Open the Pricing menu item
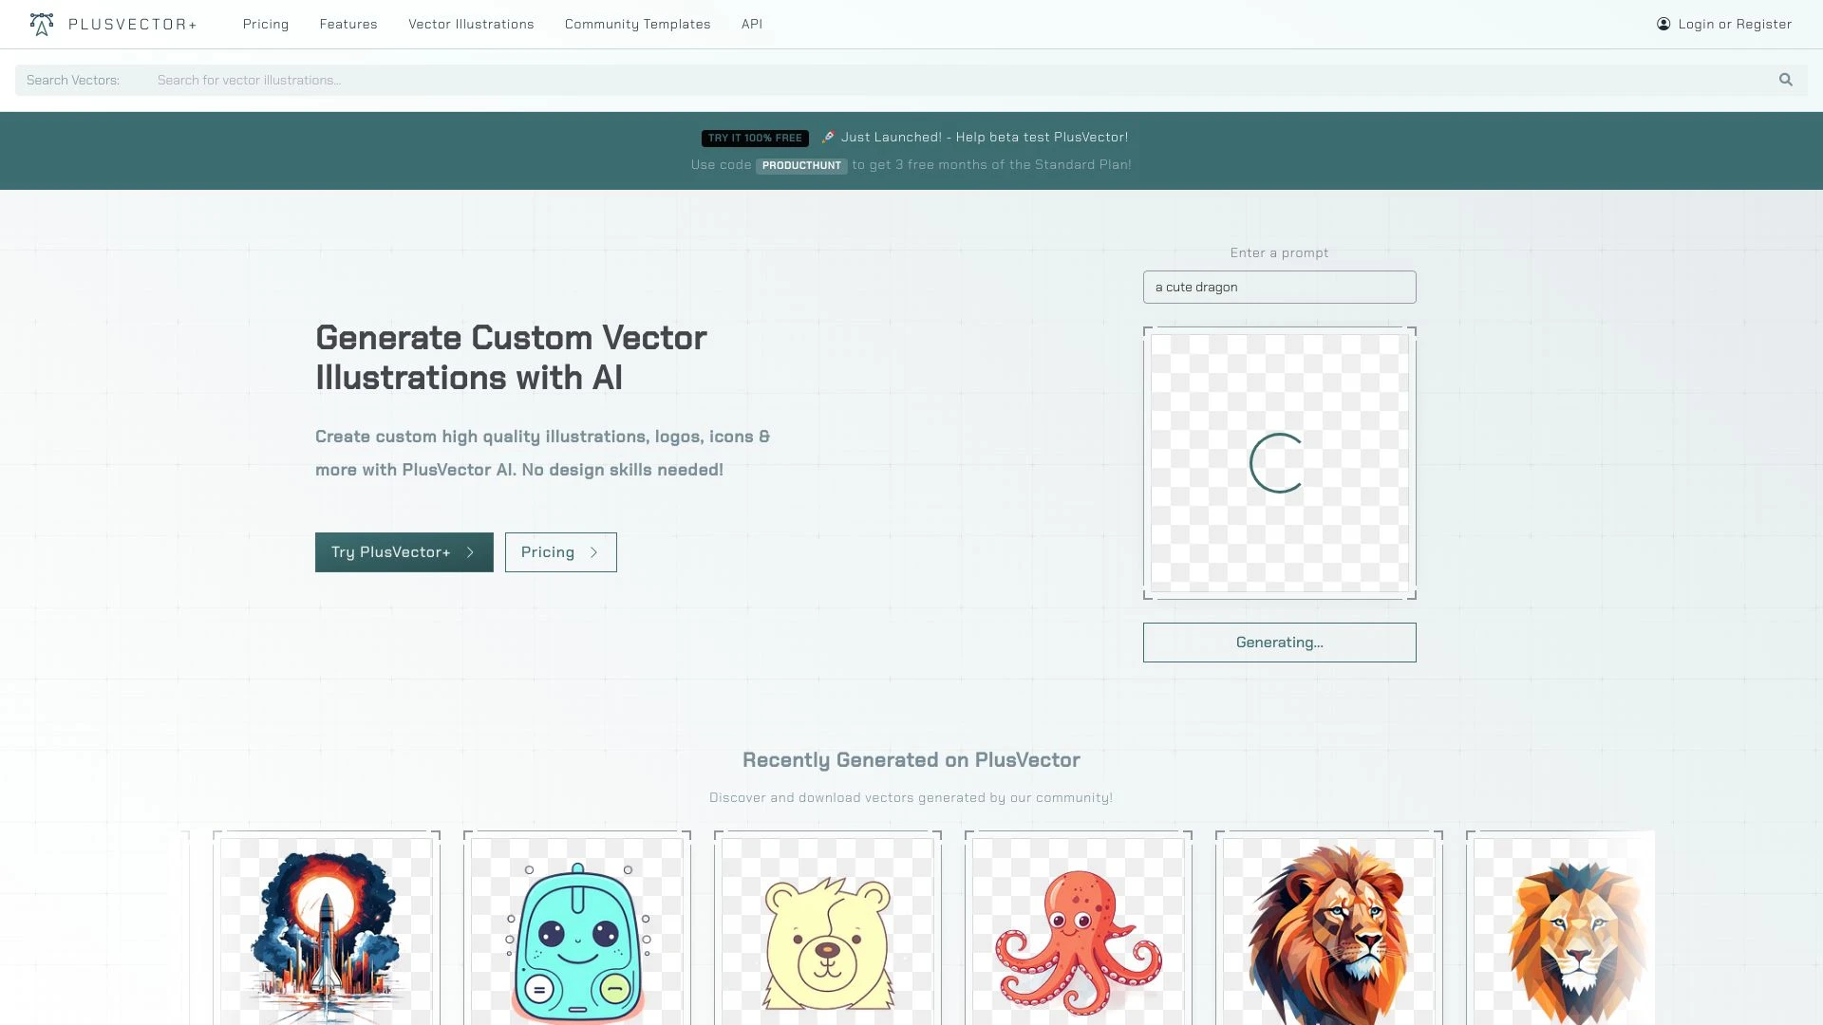The height and width of the screenshot is (1025, 1823). (x=266, y=24)
